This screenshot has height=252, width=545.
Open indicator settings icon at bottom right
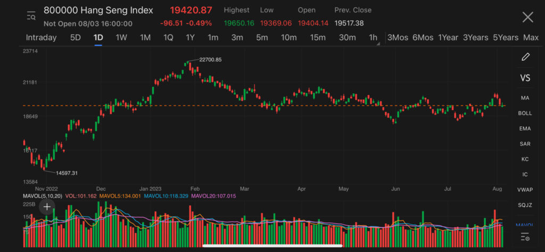(x=525, y=237)
